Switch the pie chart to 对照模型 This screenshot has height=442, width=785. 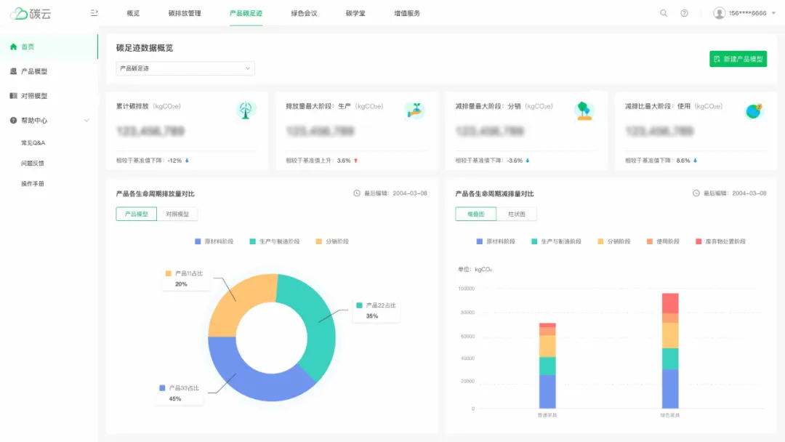(x=177, y=214)
